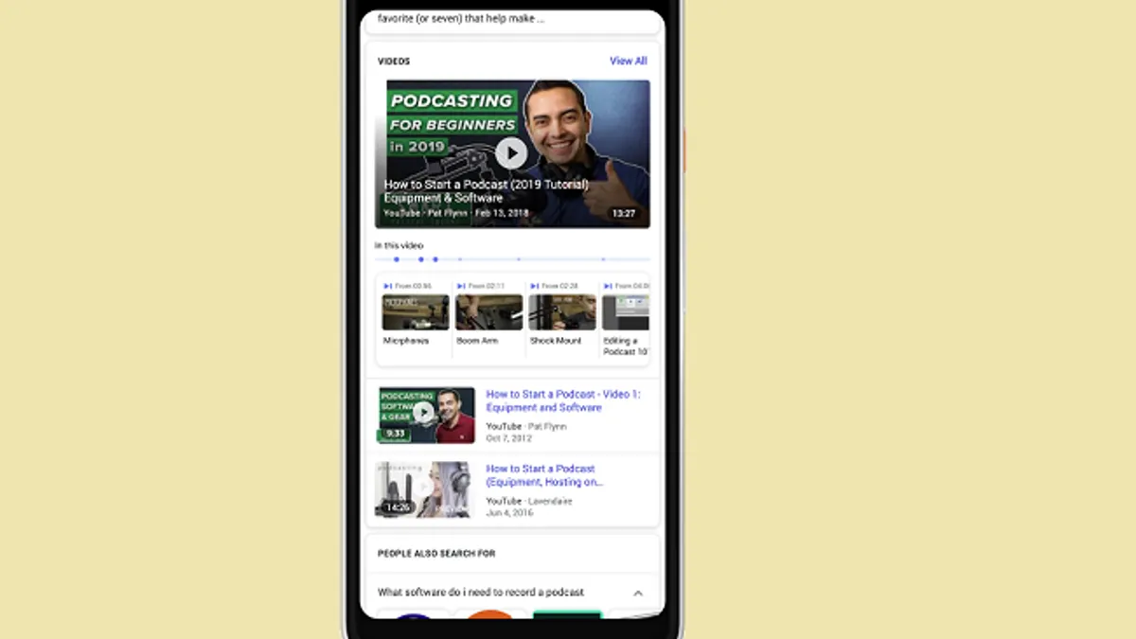Click the 'From 02:11' timestamp text

tap(487, 286)
